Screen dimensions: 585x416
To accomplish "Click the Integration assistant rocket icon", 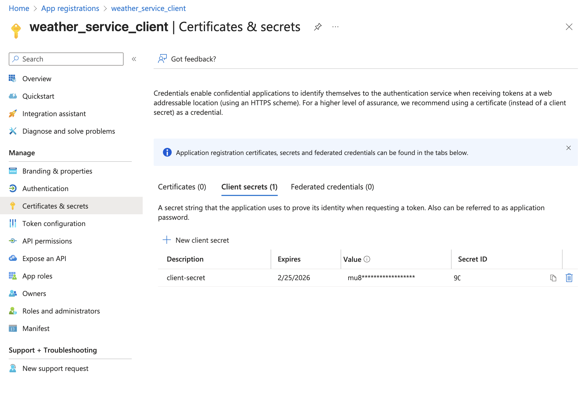I will (x=13, y=113).
